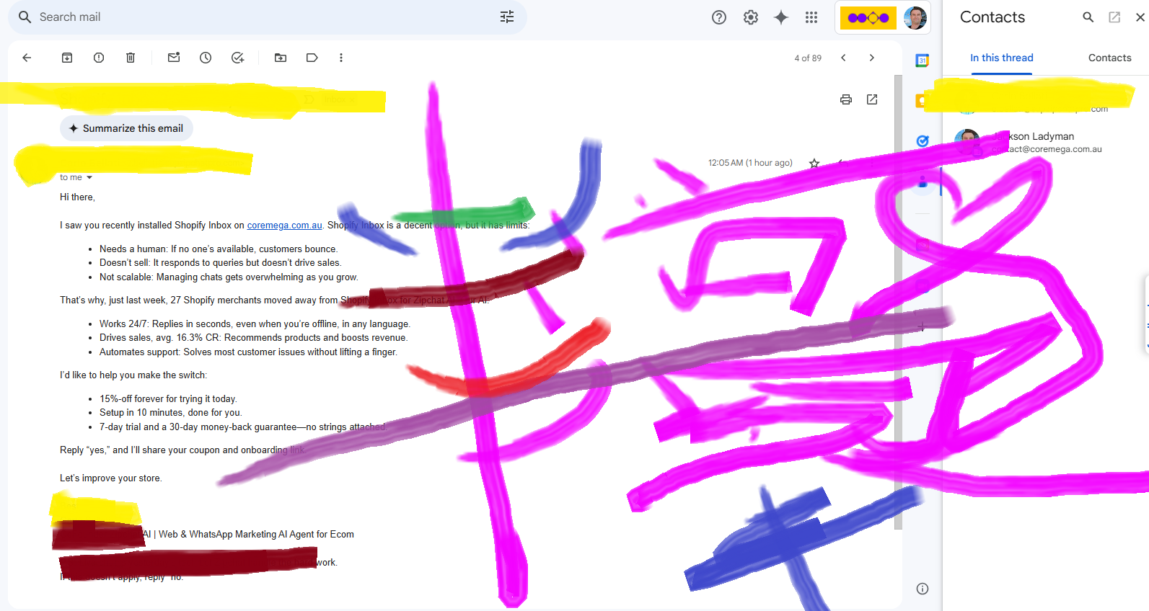This screenshot has height=611, width=1149.
Task: Mark the email as unread
Action: 174,58
